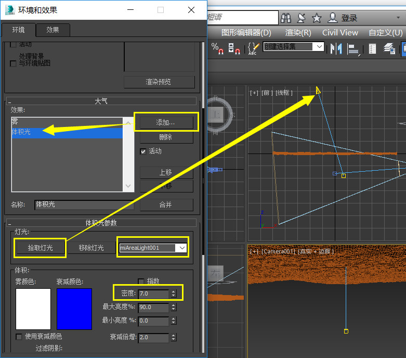Click the 密度 value input field
The image size is (406, 358).
153,294
